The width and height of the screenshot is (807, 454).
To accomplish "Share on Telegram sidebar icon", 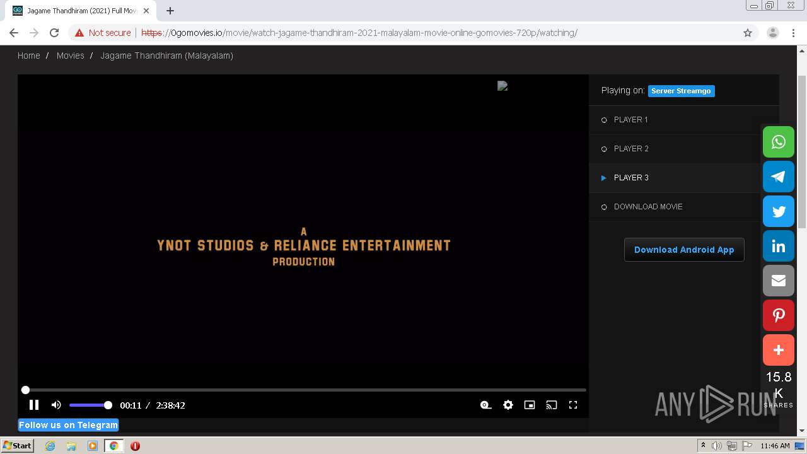I will [779, 177].
